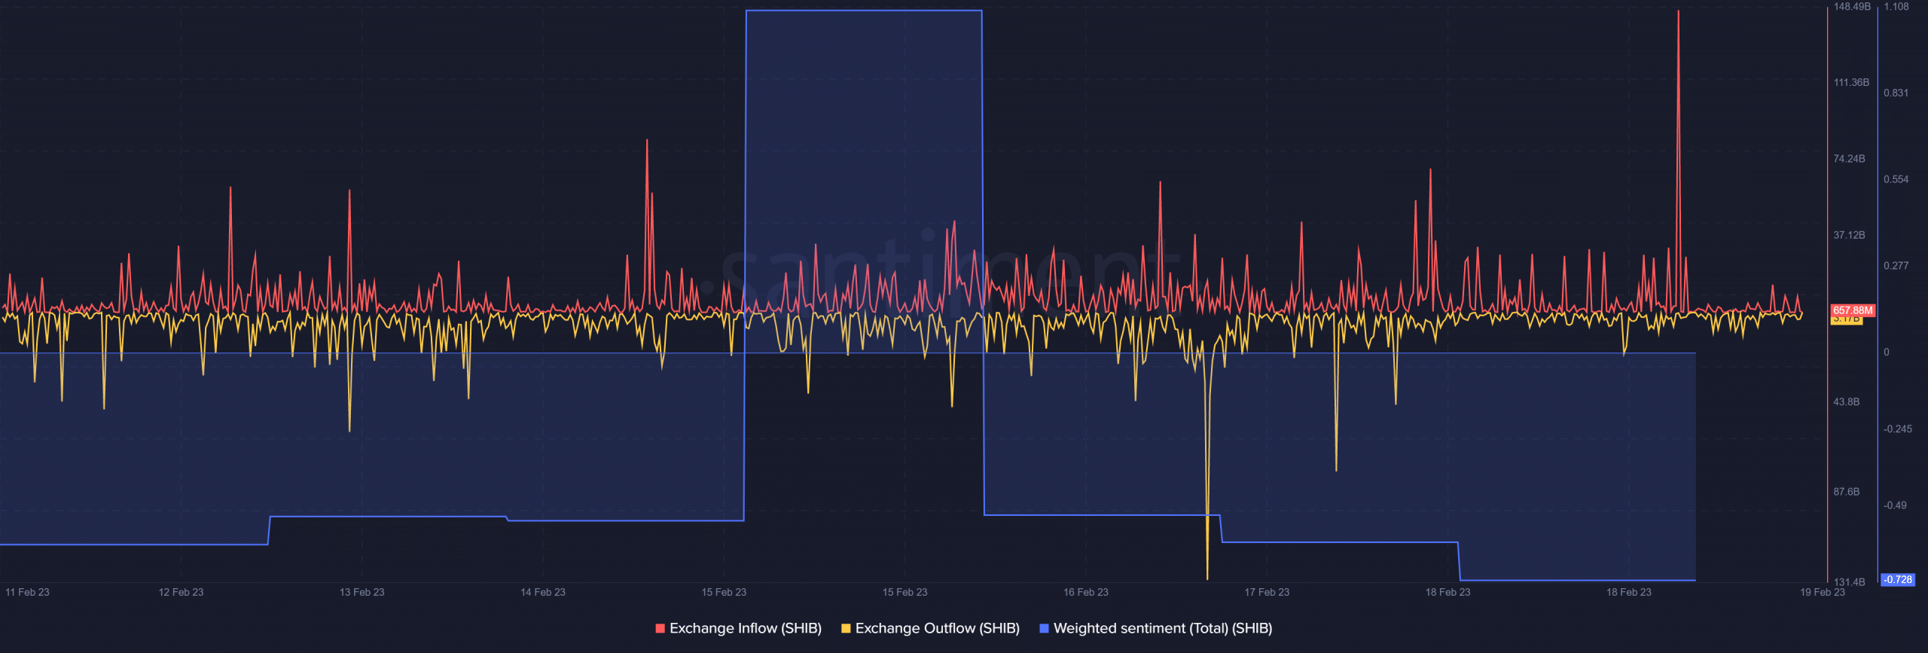
Task: Click the 0.831 sentiment axis label
Action: point(1896,93)
